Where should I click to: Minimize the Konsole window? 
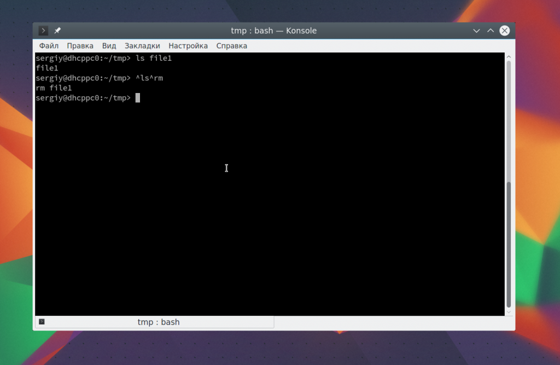pos(476,31)
